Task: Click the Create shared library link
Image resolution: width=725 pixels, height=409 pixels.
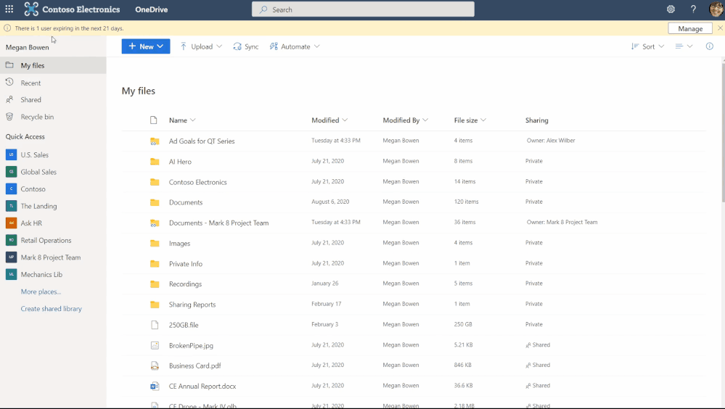Action: [51, 309]
